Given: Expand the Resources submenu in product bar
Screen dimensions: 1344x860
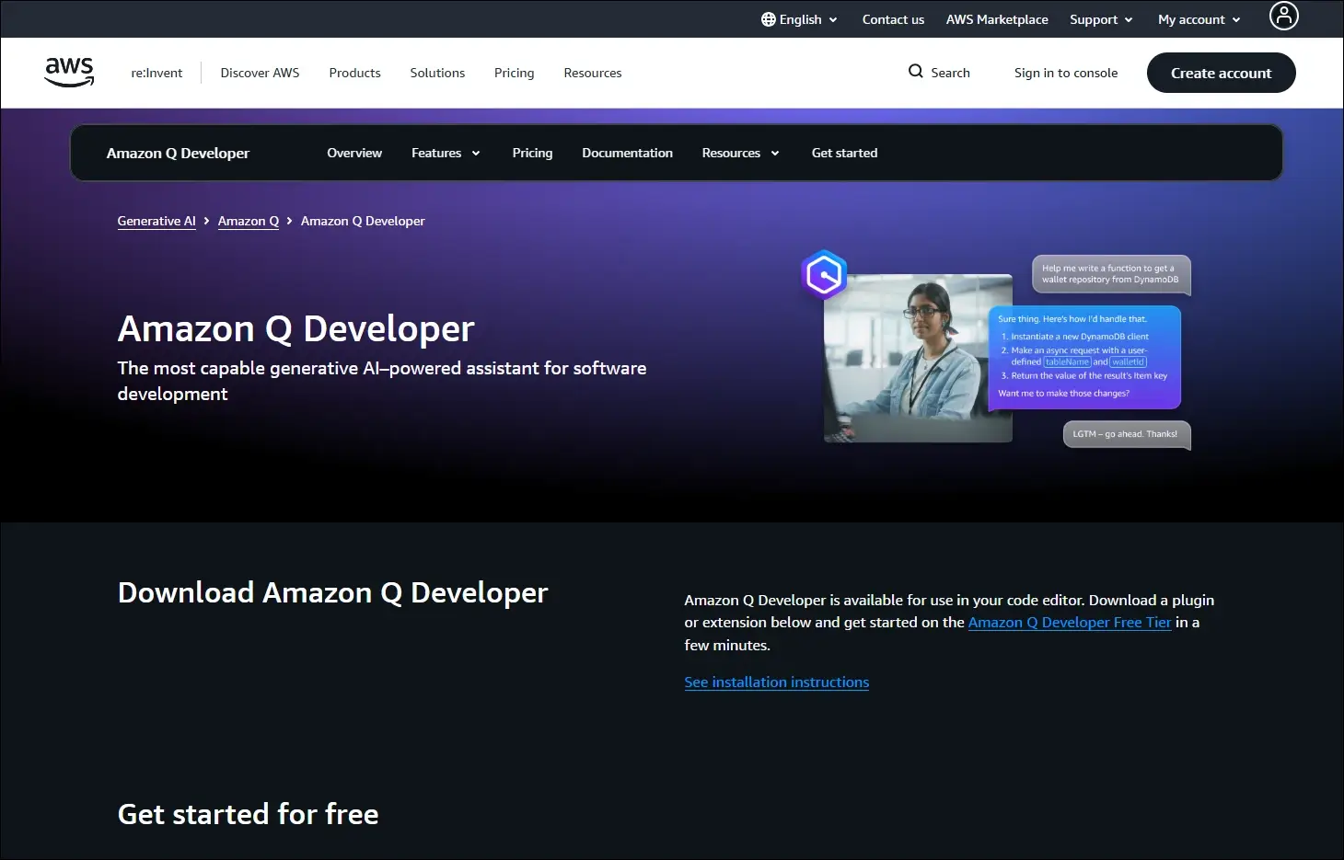Looking at the screenshot, I should (x=740, y=153).
